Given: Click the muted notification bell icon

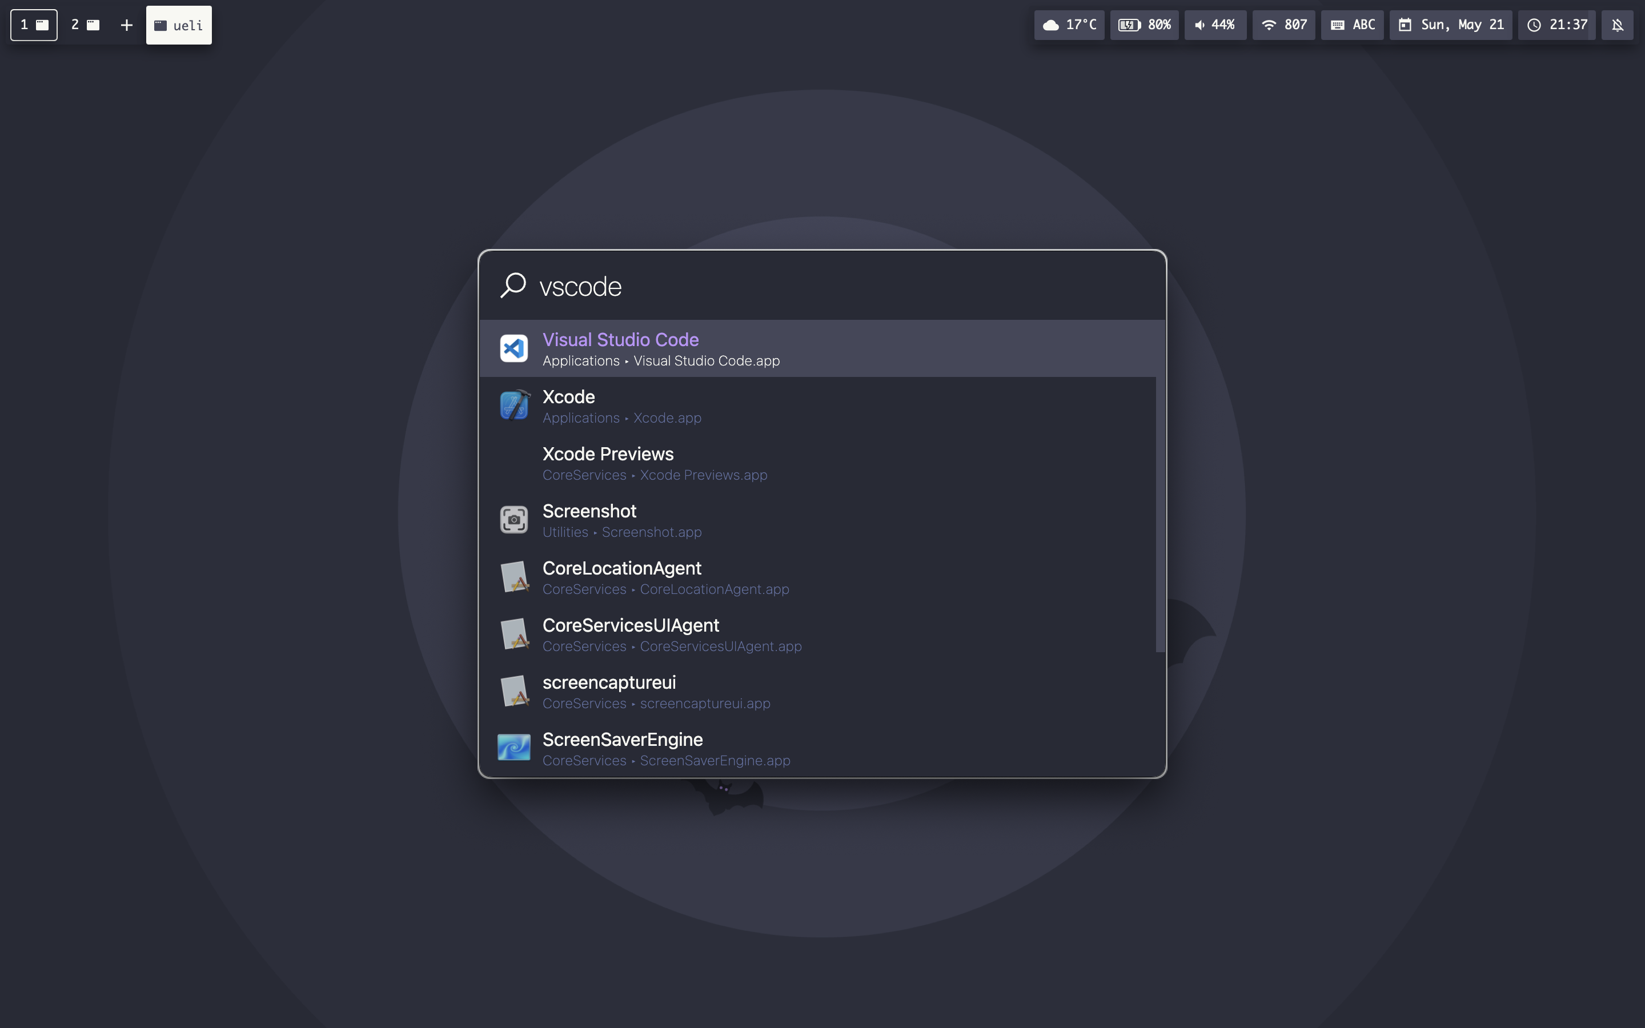Looking at the screenshot, I should pos(1617,25).
